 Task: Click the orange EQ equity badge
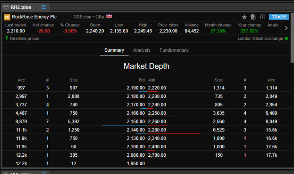point(7,17)
